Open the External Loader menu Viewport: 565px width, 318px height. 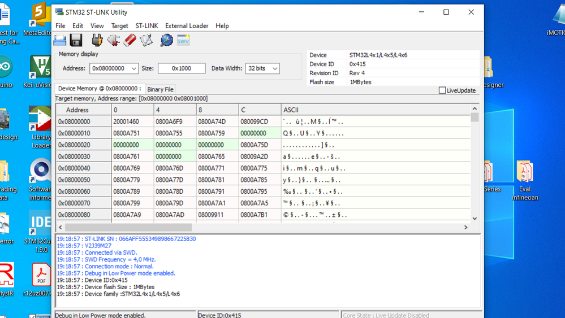pos(187,26)
